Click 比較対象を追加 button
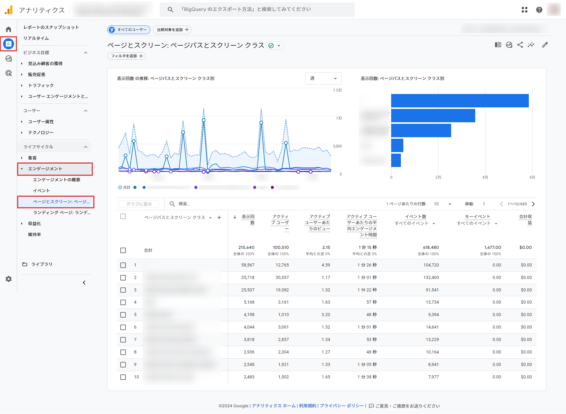The width and height of the screenshot is (566, 414). pos(172,30)
